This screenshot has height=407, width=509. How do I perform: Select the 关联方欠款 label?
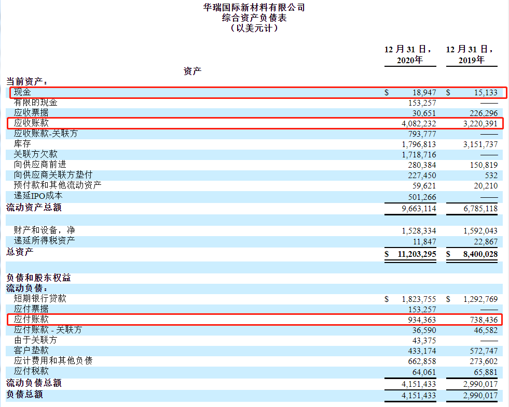click(36, 154)
